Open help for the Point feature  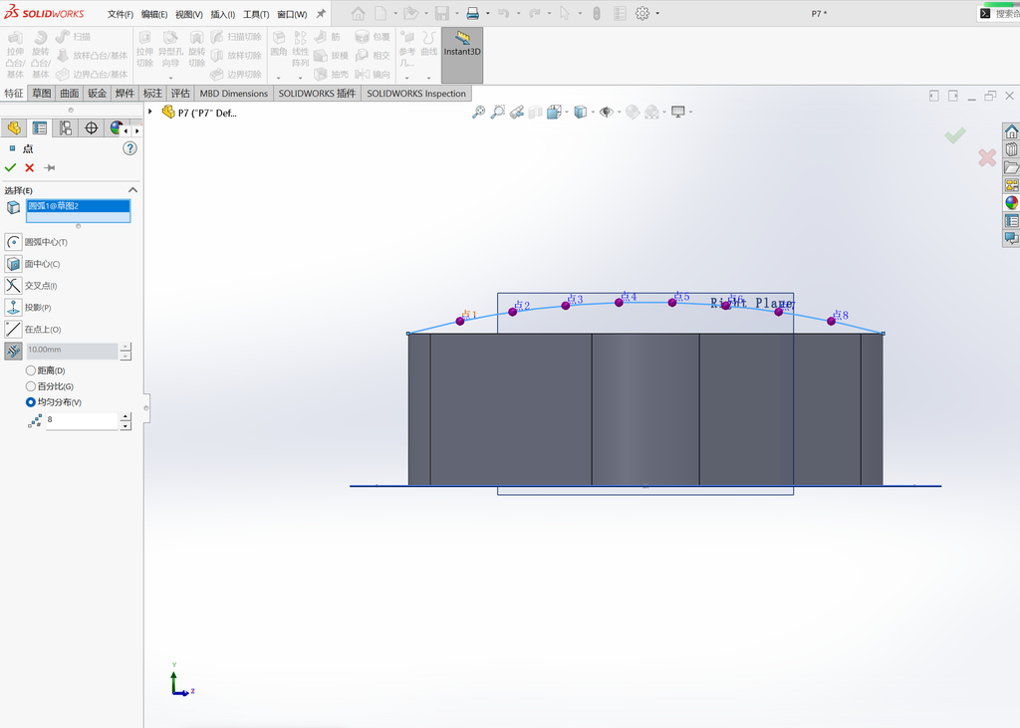pos(130,148)
